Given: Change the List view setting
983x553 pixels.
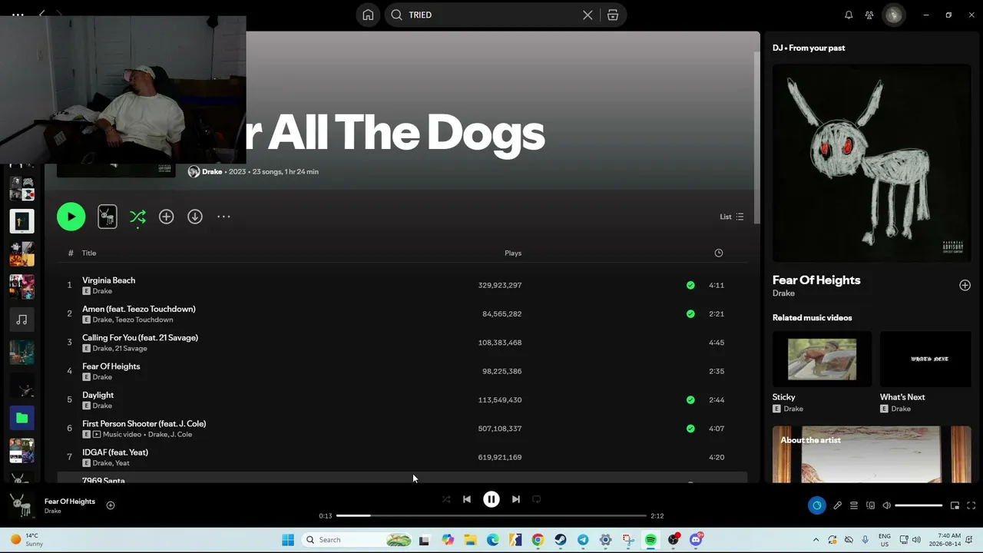Looking at the screenshot, I should click(x=731, y=217).
